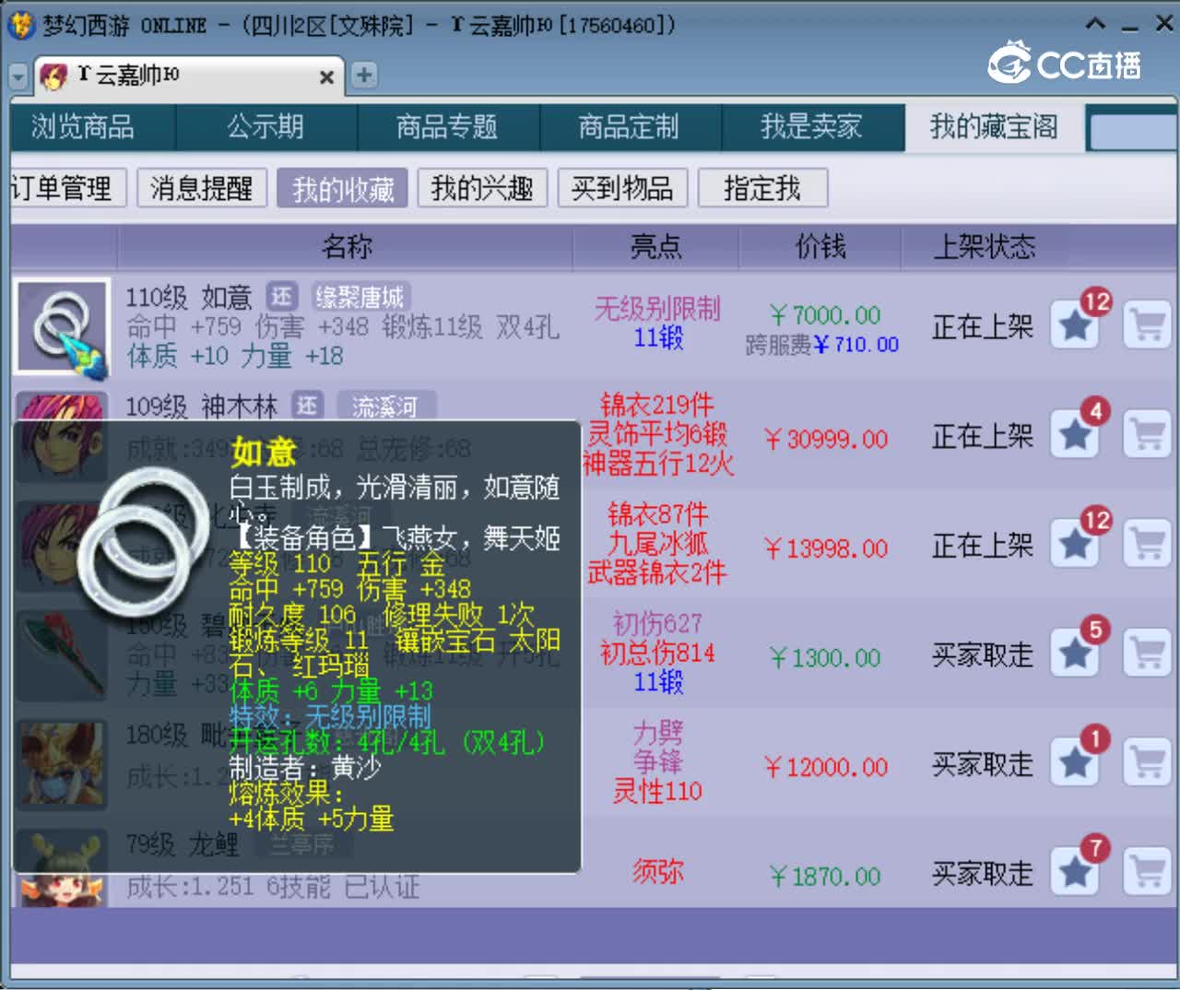
Task: Click 跨服费¥710.00 text
Action: (821, 345)
